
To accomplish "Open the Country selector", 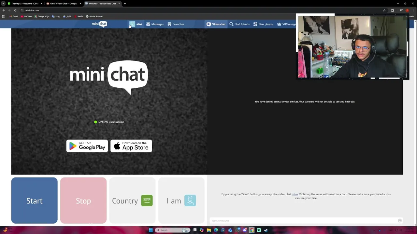I will [x=132, y=201].
